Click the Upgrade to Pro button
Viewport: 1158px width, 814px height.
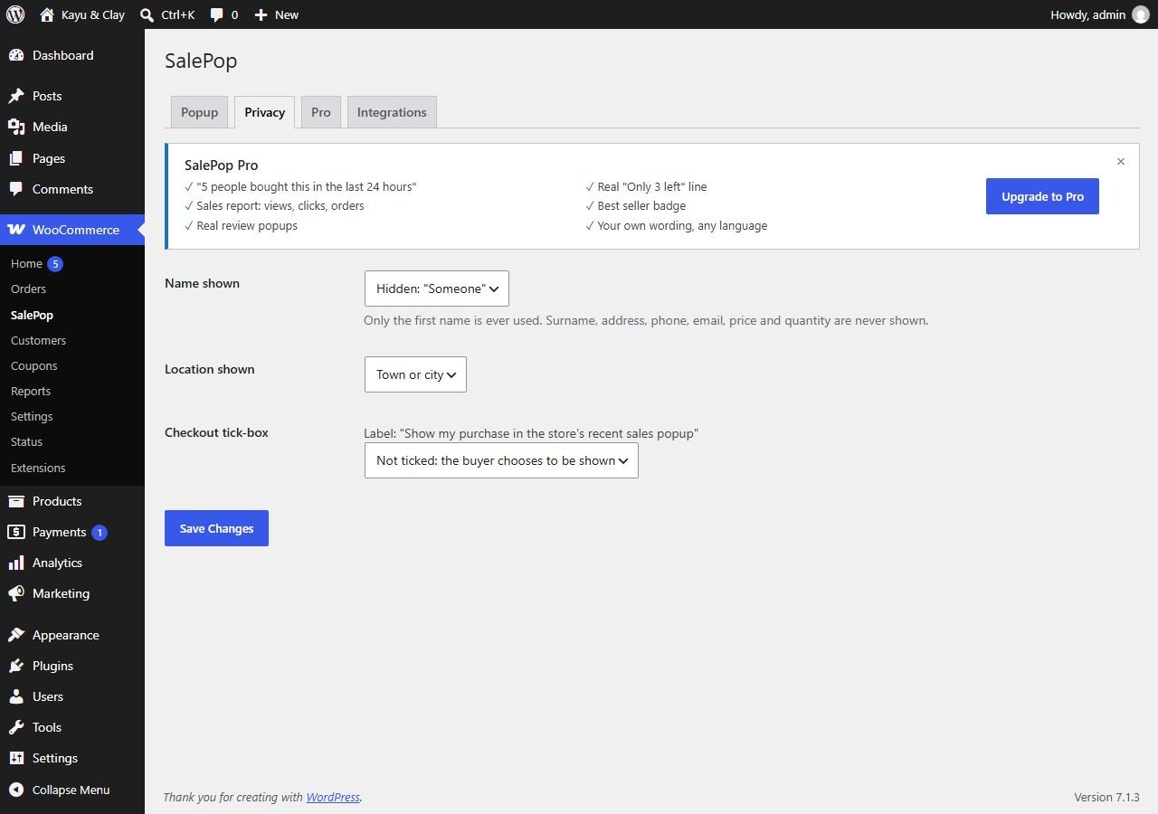tap(1042, 196)
